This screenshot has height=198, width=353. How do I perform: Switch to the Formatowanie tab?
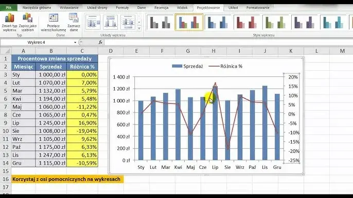tap(258, 8)
